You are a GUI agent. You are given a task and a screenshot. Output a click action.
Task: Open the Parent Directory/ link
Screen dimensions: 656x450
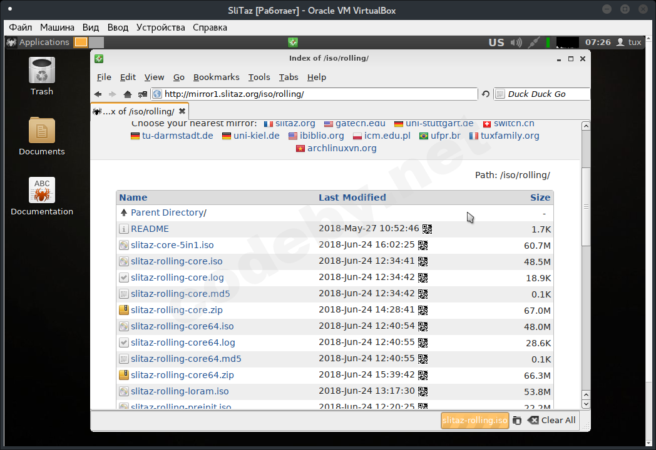click(168, 212)
